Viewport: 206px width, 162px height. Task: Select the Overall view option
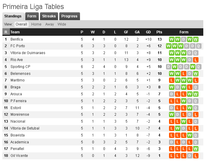(x=21, y=24)
